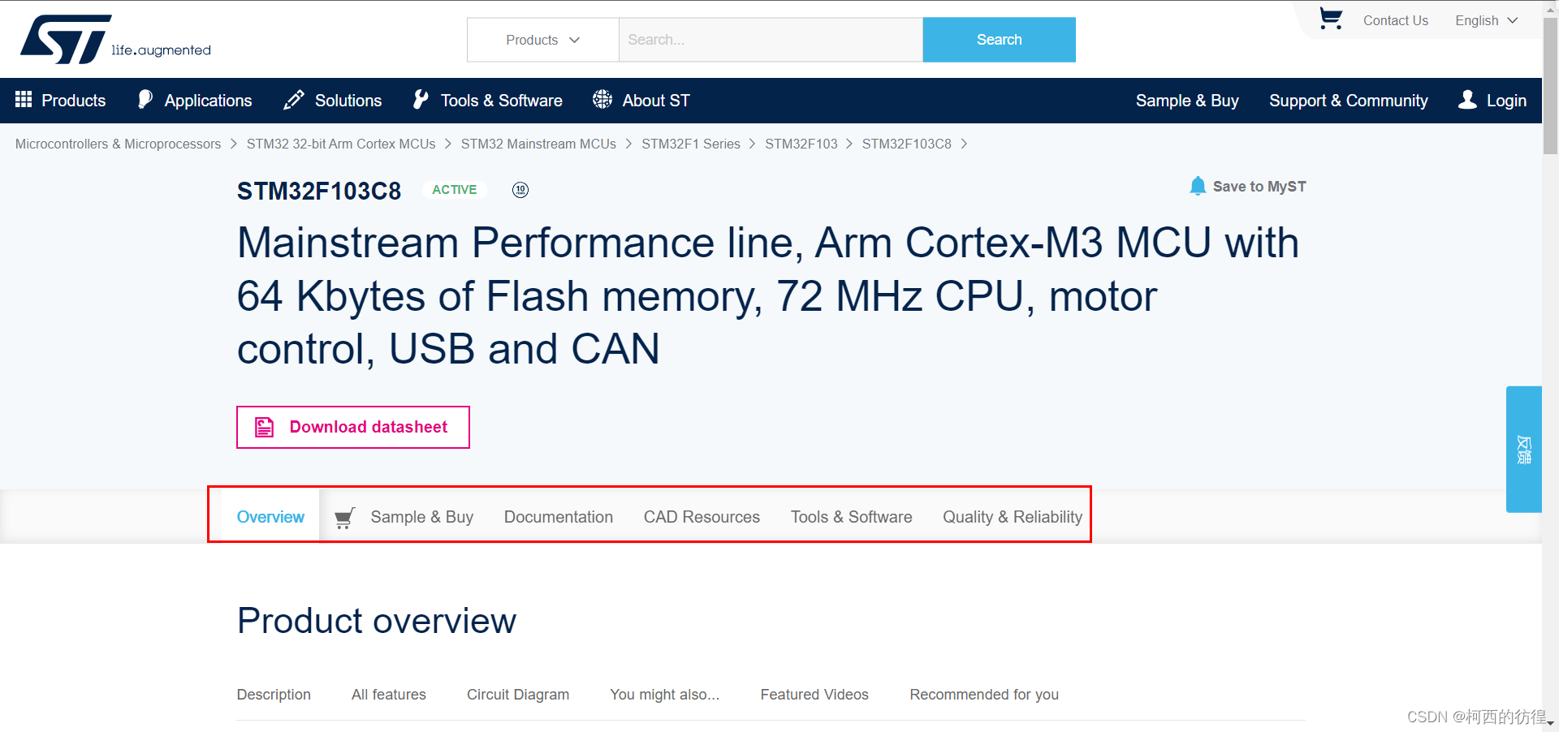Go to Microcontrollers & Microprocessors breadcrumb
Image resolution: width=1559 pixels, height=732 pixels.
tap(118, 144)
